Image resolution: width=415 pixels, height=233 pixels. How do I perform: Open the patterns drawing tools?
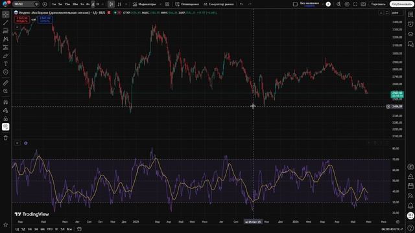6,39
